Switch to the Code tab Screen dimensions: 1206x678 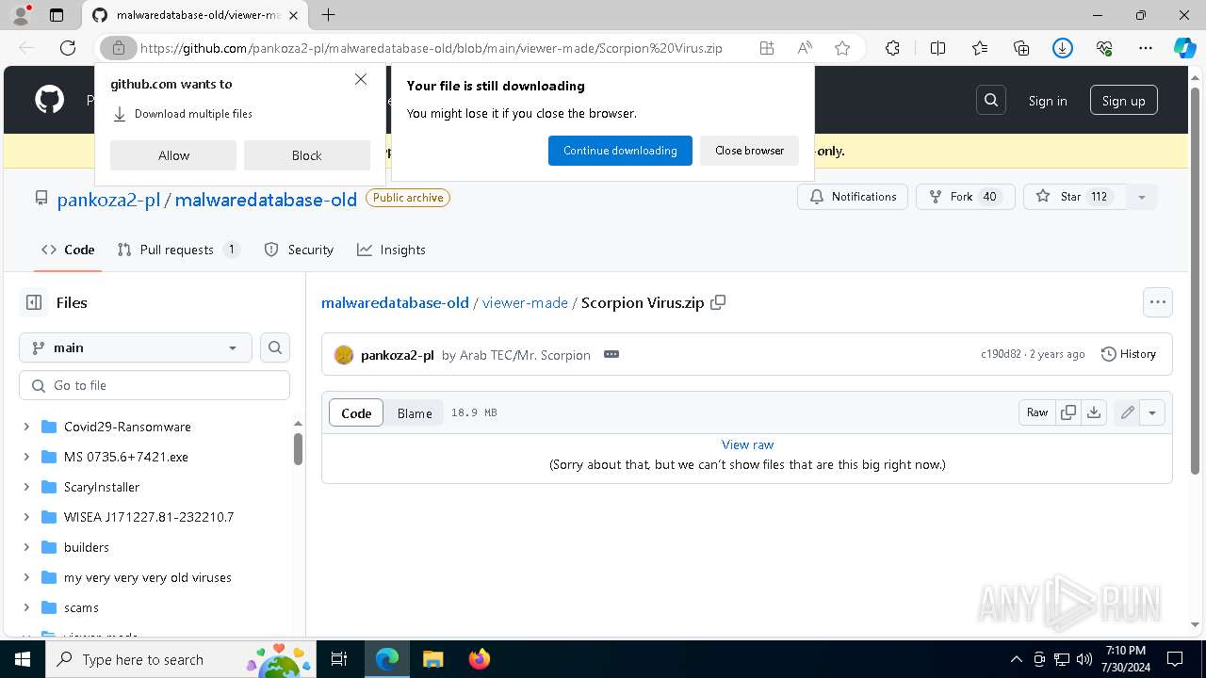tap(68, 250)
